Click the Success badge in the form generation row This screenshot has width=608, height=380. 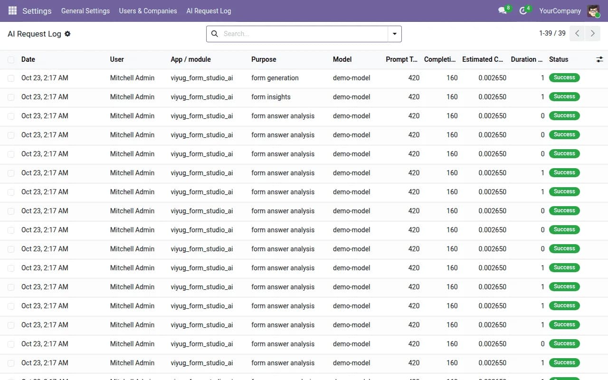tap(564, 77)
